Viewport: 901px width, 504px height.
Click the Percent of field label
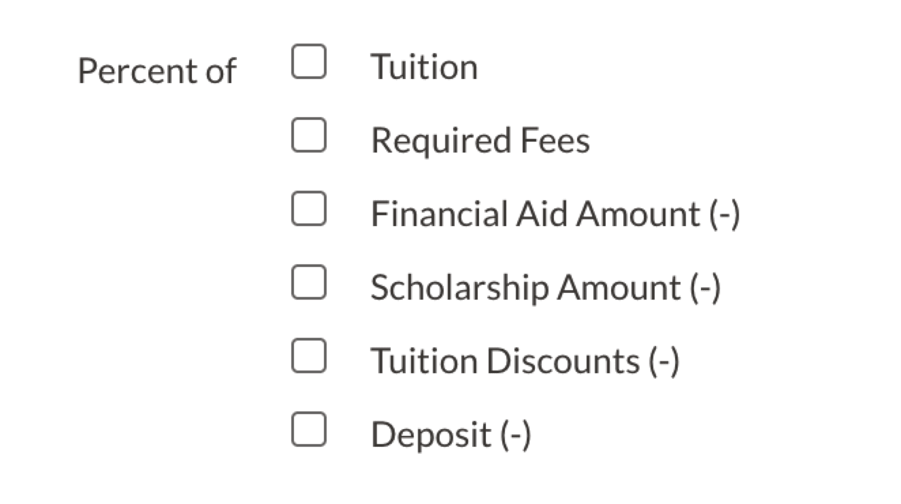pos(157,71)
